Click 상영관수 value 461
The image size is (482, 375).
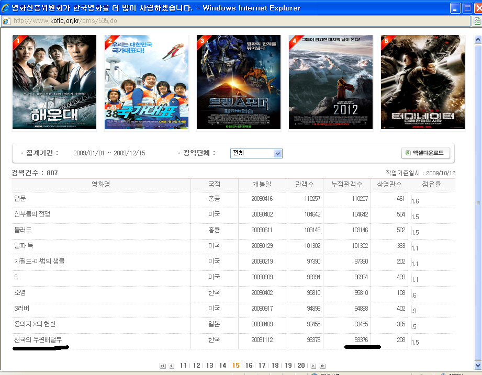tap(401, 199)
